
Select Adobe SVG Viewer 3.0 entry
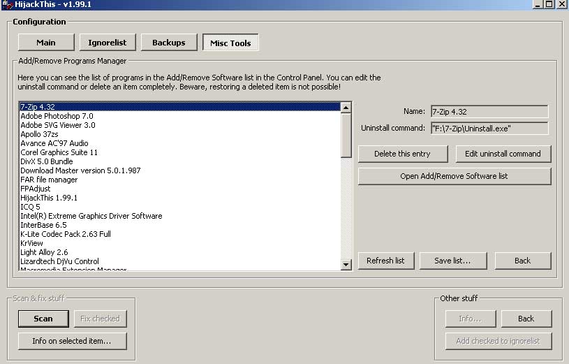tap(180, 125)
